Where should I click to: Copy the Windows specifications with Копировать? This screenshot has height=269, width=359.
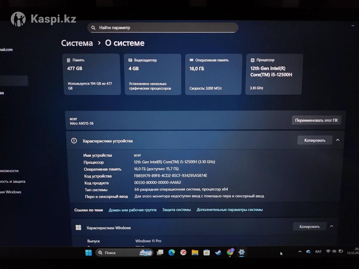tap(309, 227)
